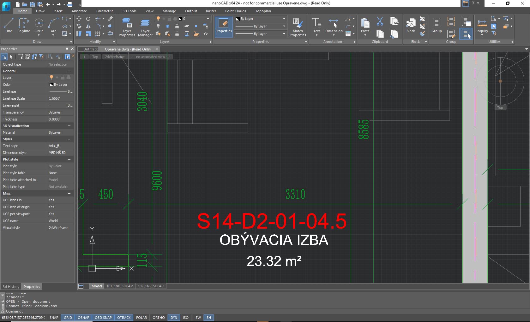Click the Top view label button
Screen dimensions: 530x322
[95, 57]
